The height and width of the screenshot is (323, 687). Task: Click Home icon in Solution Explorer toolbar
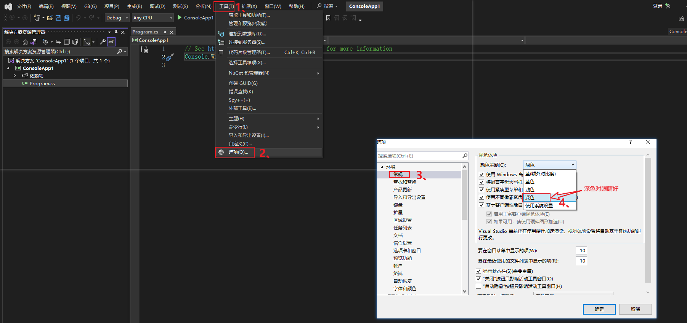pos(25,42)
